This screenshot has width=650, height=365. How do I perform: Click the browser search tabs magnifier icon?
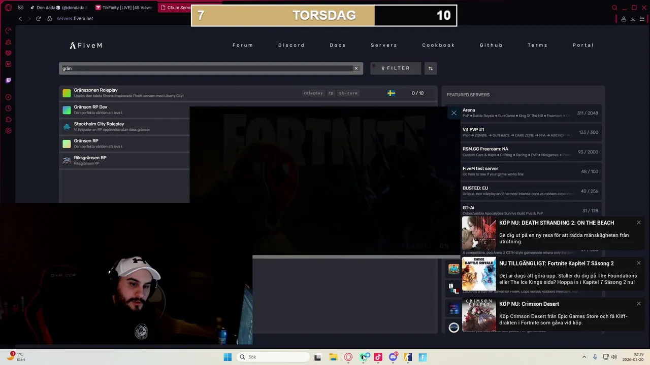[614, 8]
